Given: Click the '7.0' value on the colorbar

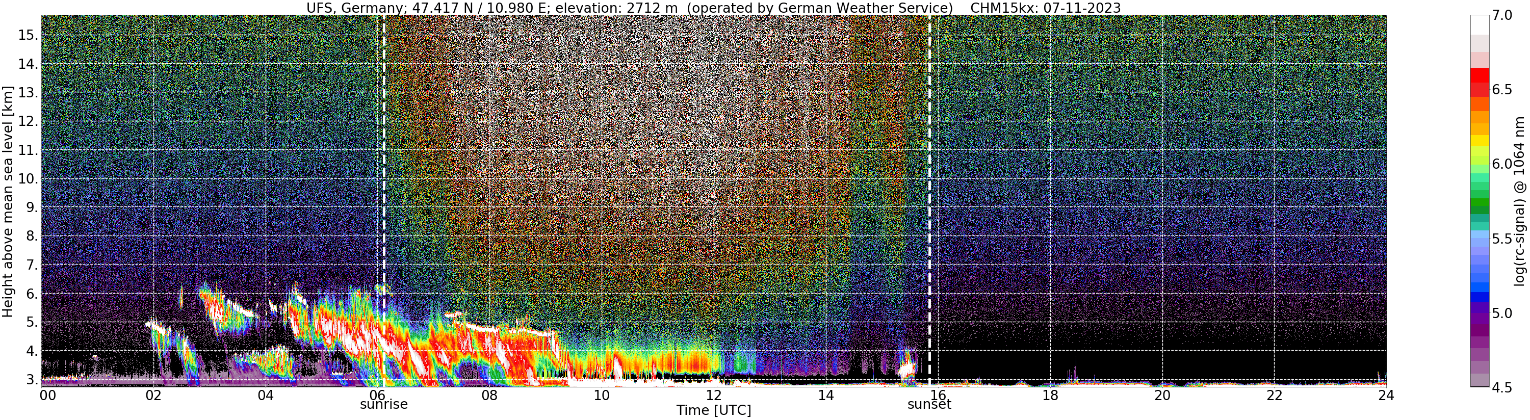Looking at the screenshot, I should 1502,15.
